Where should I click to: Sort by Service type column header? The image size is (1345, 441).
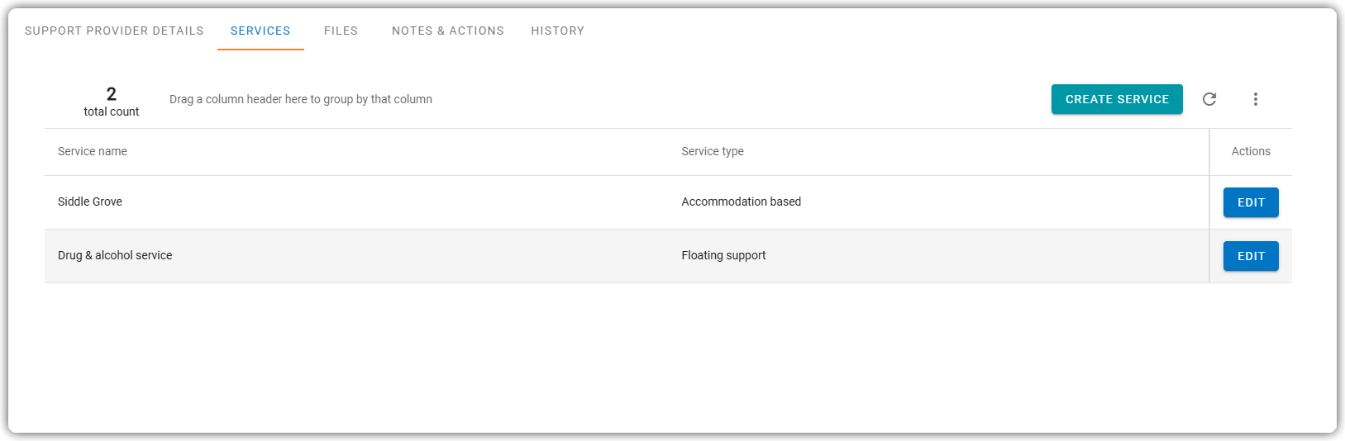point(713,151)
